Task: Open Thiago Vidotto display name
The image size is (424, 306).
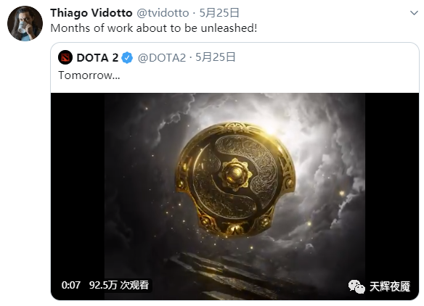Action: click(91, 13)
